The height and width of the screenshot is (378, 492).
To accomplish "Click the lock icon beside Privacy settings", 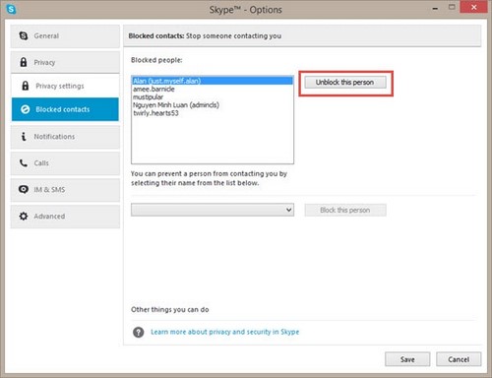I will (x=25, y=86).
